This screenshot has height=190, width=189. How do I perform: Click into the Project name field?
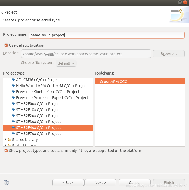(107, 35)
